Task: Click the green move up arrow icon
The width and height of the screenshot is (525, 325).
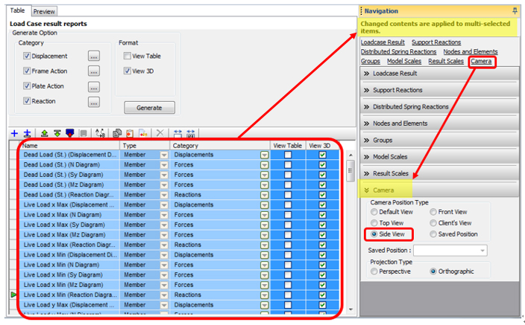Action: 44,134
